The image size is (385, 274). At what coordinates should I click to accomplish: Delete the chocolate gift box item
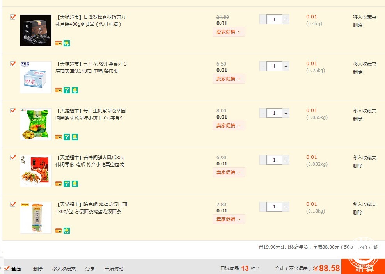(x=358, y=25)
